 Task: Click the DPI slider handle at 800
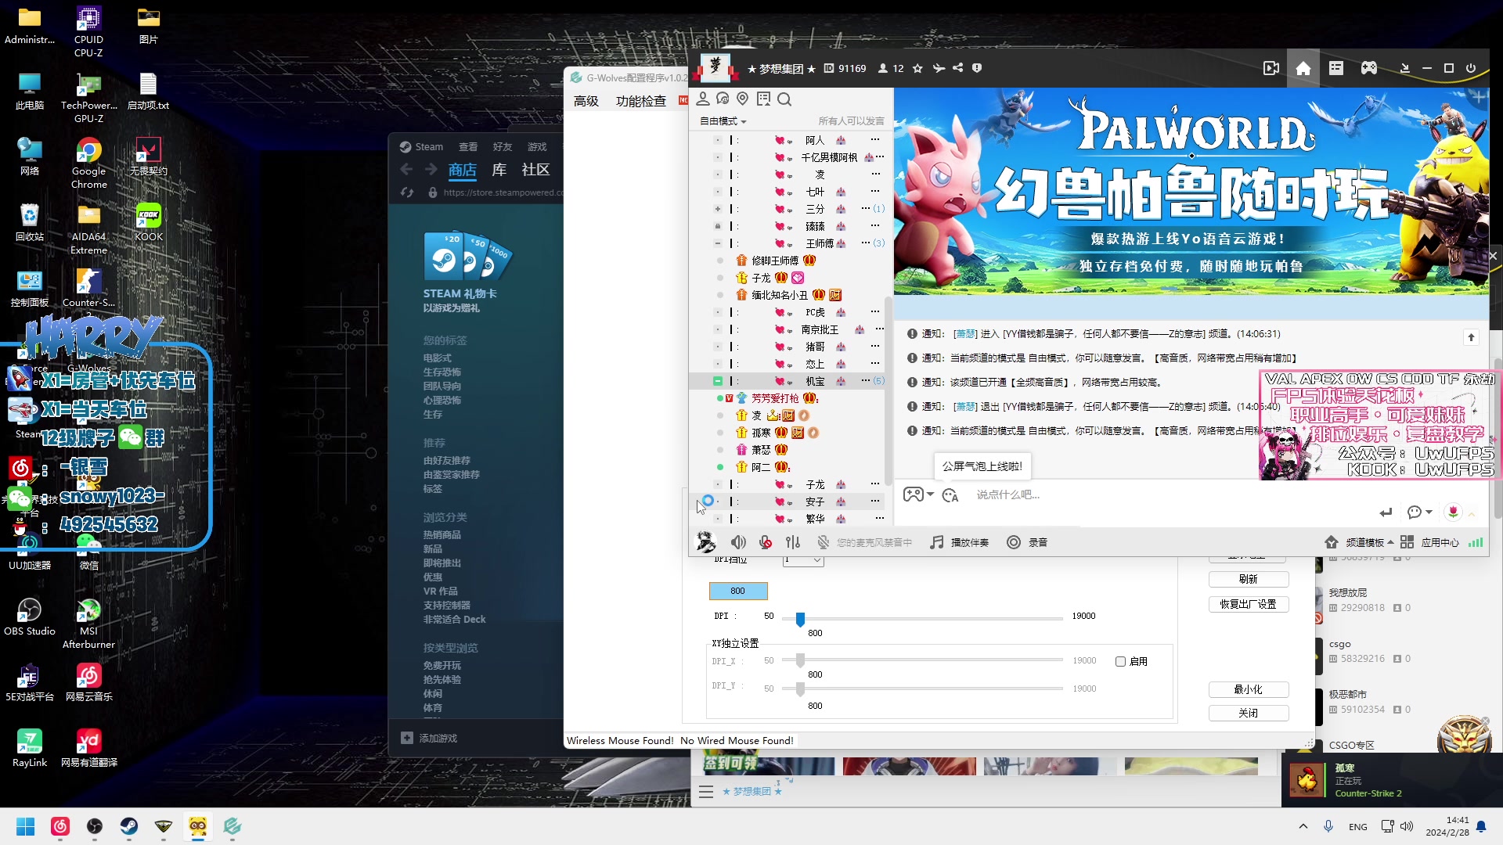[800, 619]
